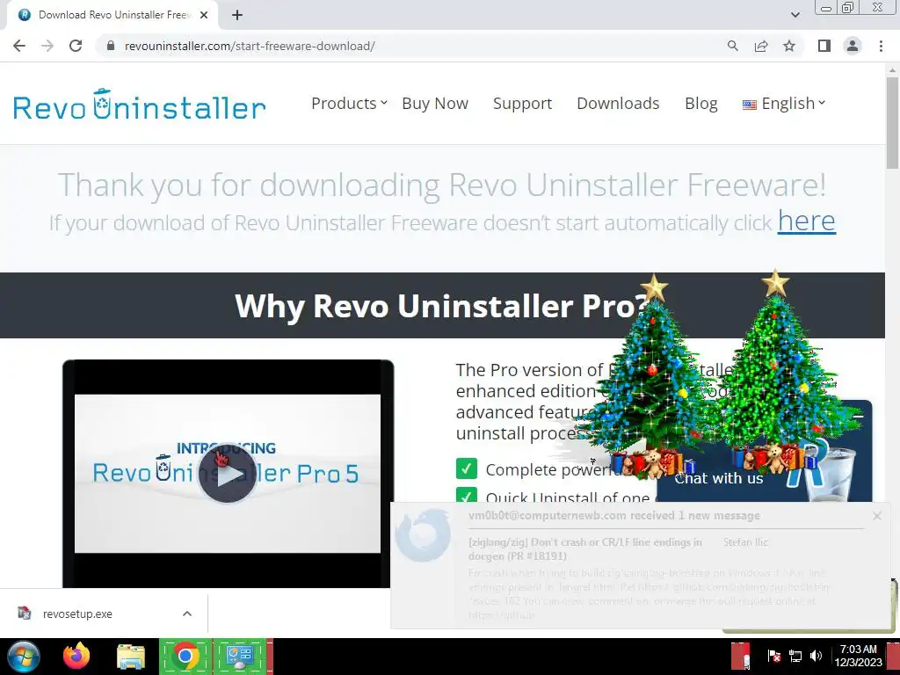Expand the English language selector
The height and width of the screenshot is (675, 900).
point(784,104)
